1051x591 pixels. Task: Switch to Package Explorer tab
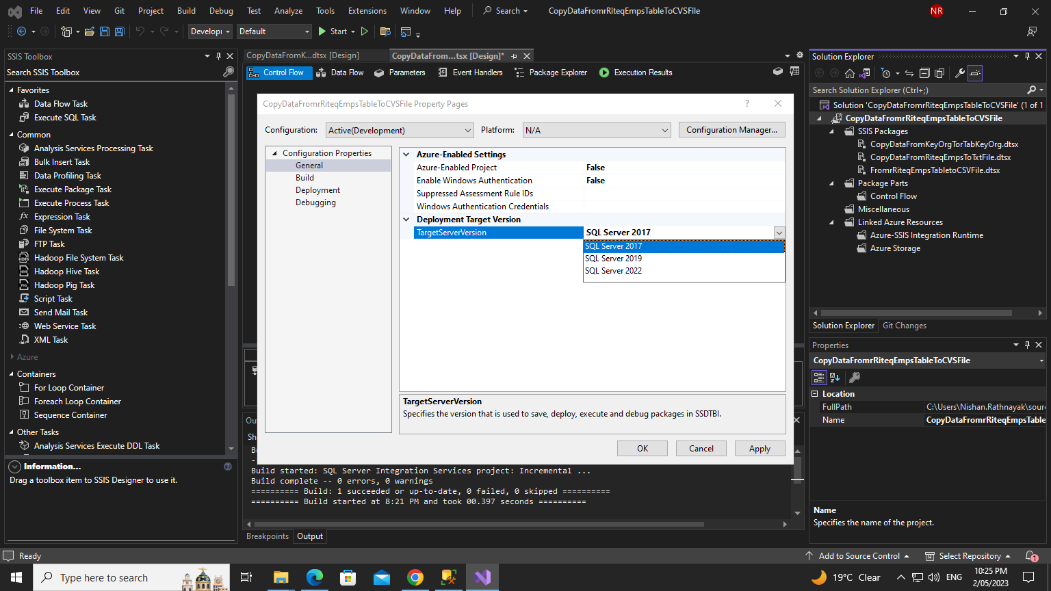tap(551, 73)
